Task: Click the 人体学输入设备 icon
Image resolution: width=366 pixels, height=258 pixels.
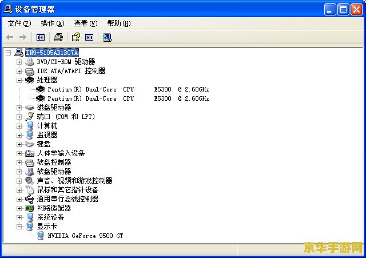Action: pyautogui.click(x=30, y=153)
